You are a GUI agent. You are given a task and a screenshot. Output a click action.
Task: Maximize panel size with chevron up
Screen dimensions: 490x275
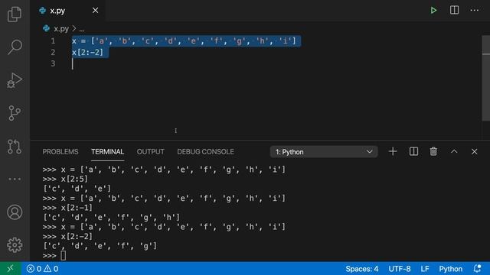tap(454, 151)
